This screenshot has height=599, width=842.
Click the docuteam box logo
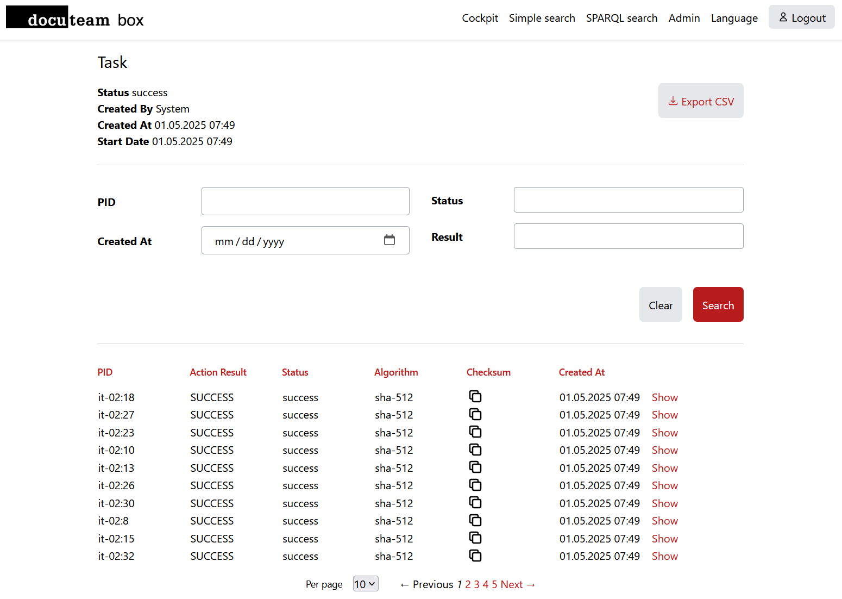75,18
